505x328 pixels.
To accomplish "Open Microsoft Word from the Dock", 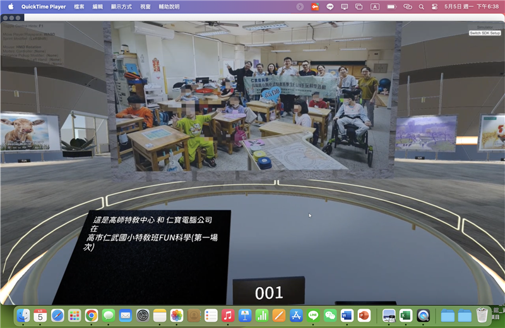I will pos(347,315).
